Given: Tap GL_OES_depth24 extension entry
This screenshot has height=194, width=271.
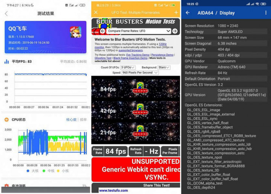Looking at the screenshot, I should coord(201,188).
